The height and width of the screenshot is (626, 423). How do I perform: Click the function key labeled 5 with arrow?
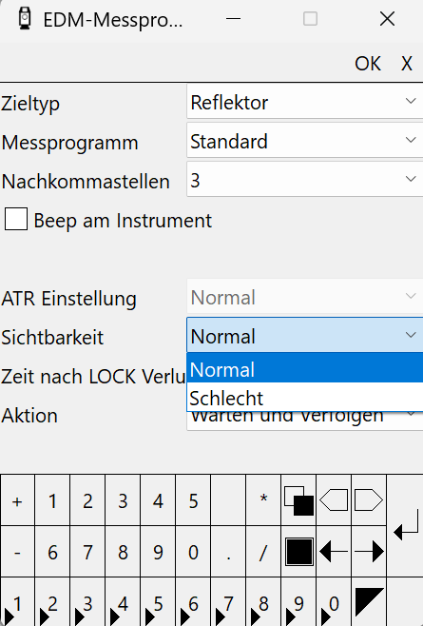tap(158, 602)
